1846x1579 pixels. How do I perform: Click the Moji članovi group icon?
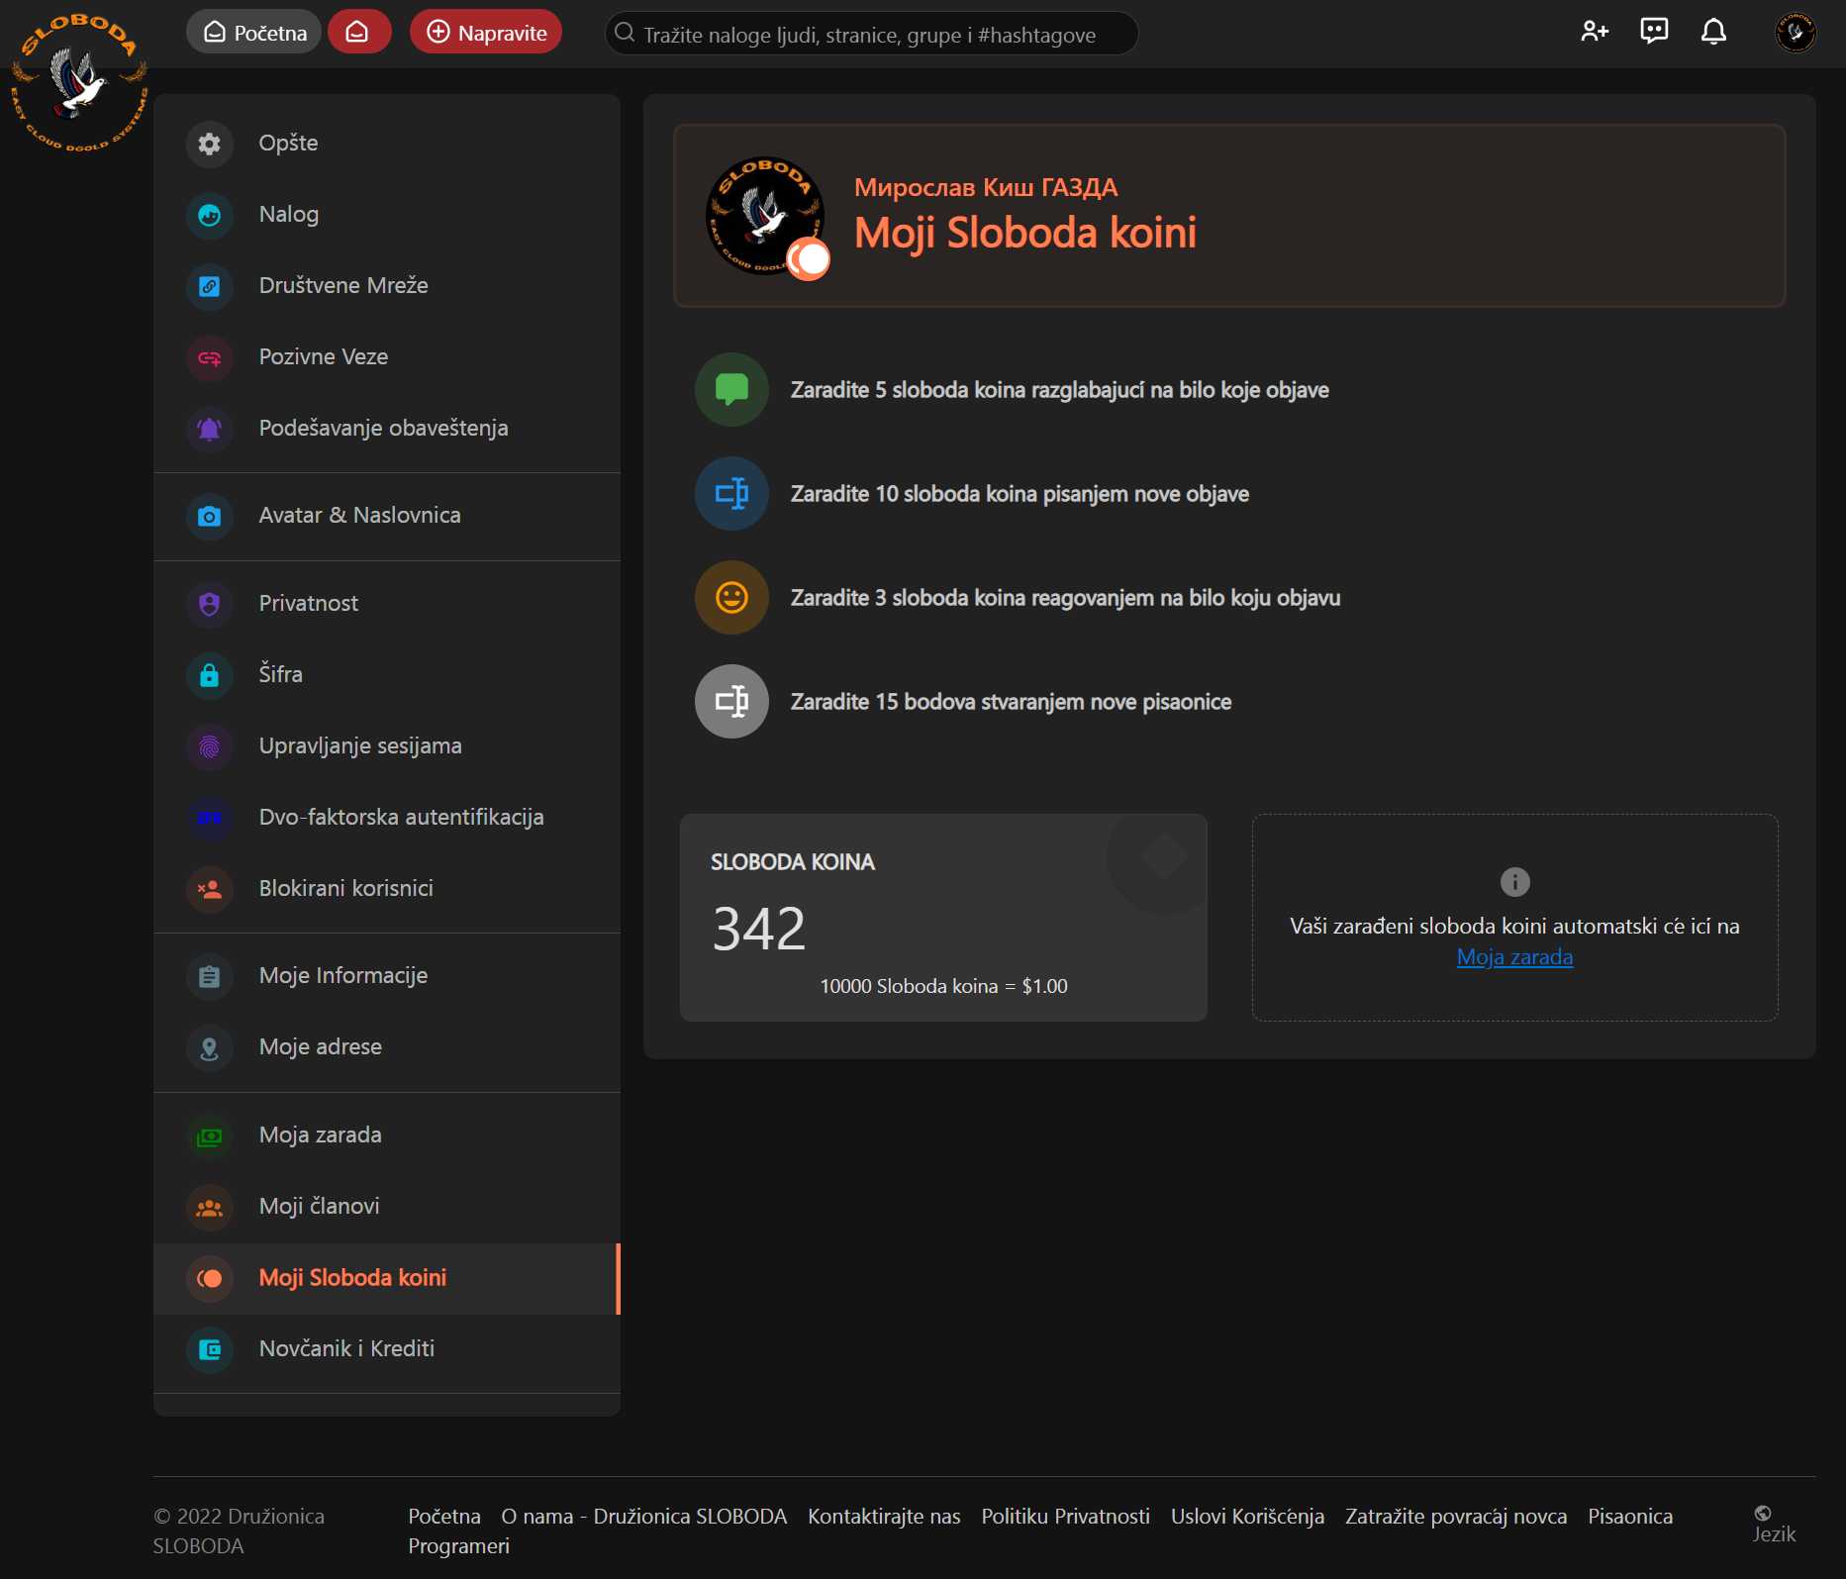pyautogui.click(x=209, y=1207)
